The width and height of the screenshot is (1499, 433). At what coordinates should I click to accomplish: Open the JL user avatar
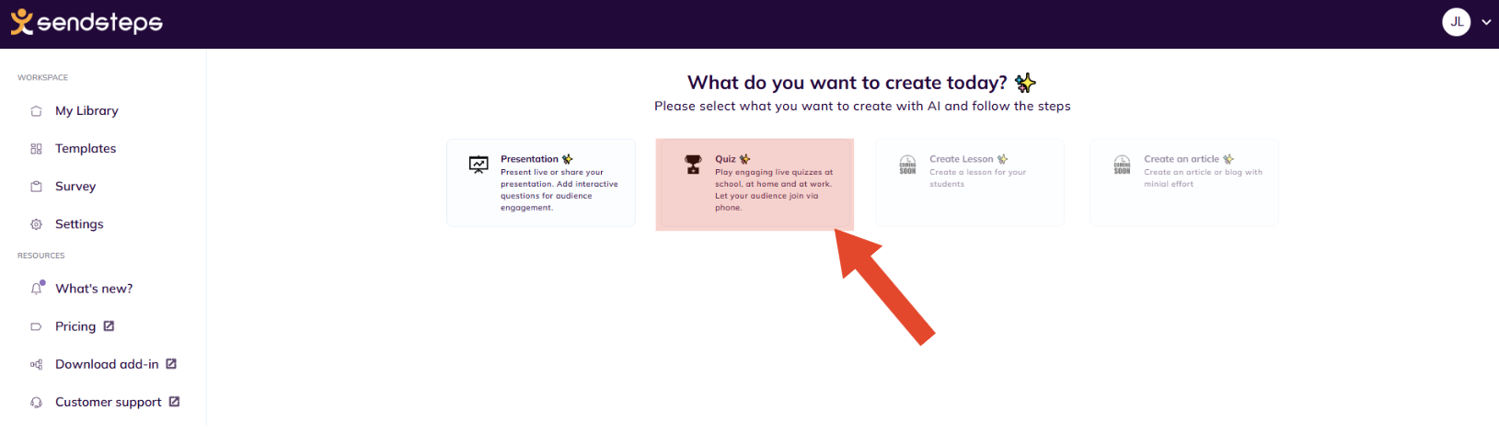click(x=1456, y=22)
